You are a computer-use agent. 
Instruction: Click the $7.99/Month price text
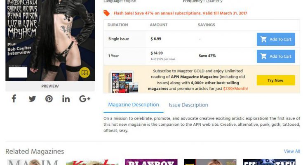point(235,89)
